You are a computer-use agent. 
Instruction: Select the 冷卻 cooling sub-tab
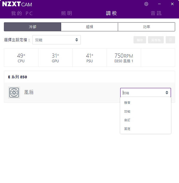[x=33, y=27]
